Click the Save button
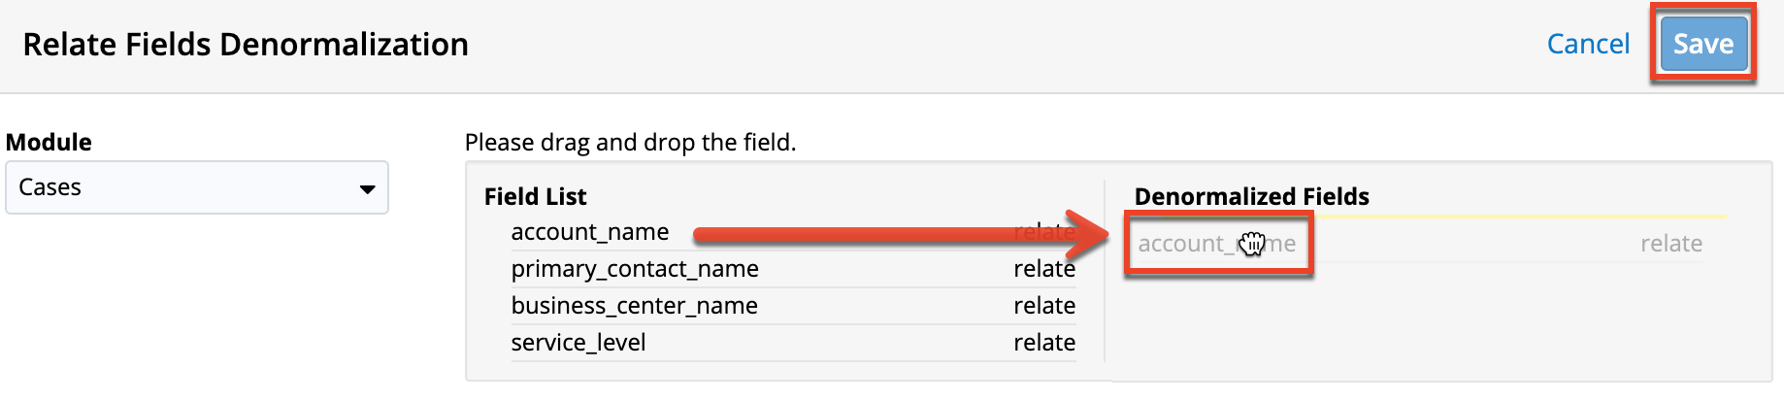The image size is (1784, 402). coord(1702,45)
